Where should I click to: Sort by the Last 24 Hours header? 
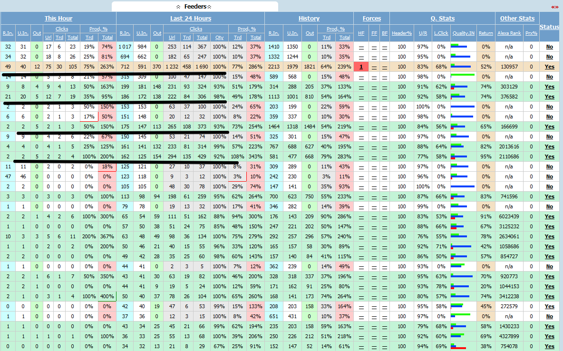coord(191,19)
